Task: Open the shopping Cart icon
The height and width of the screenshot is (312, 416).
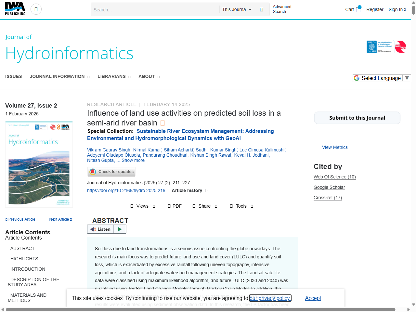Action: pyautogui.click(x=358, y=9)
